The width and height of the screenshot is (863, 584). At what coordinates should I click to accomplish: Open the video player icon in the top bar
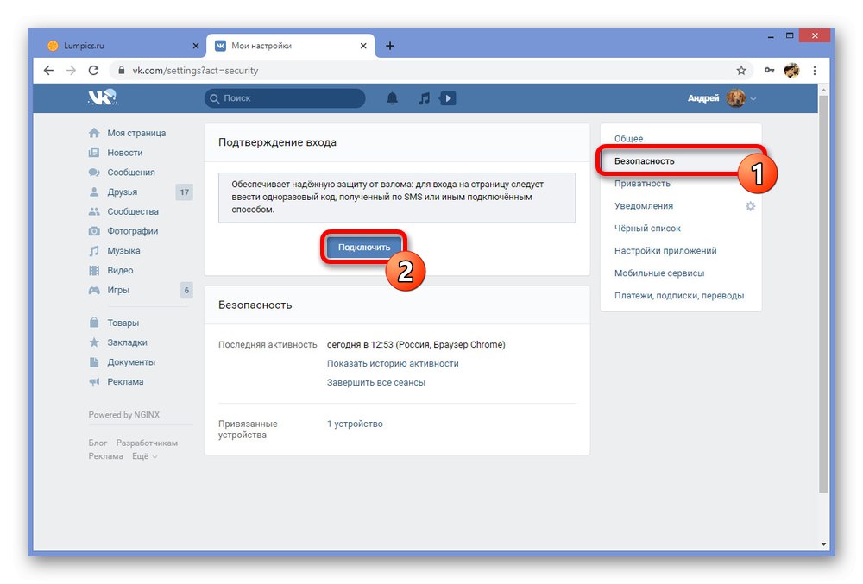[448, 98]
